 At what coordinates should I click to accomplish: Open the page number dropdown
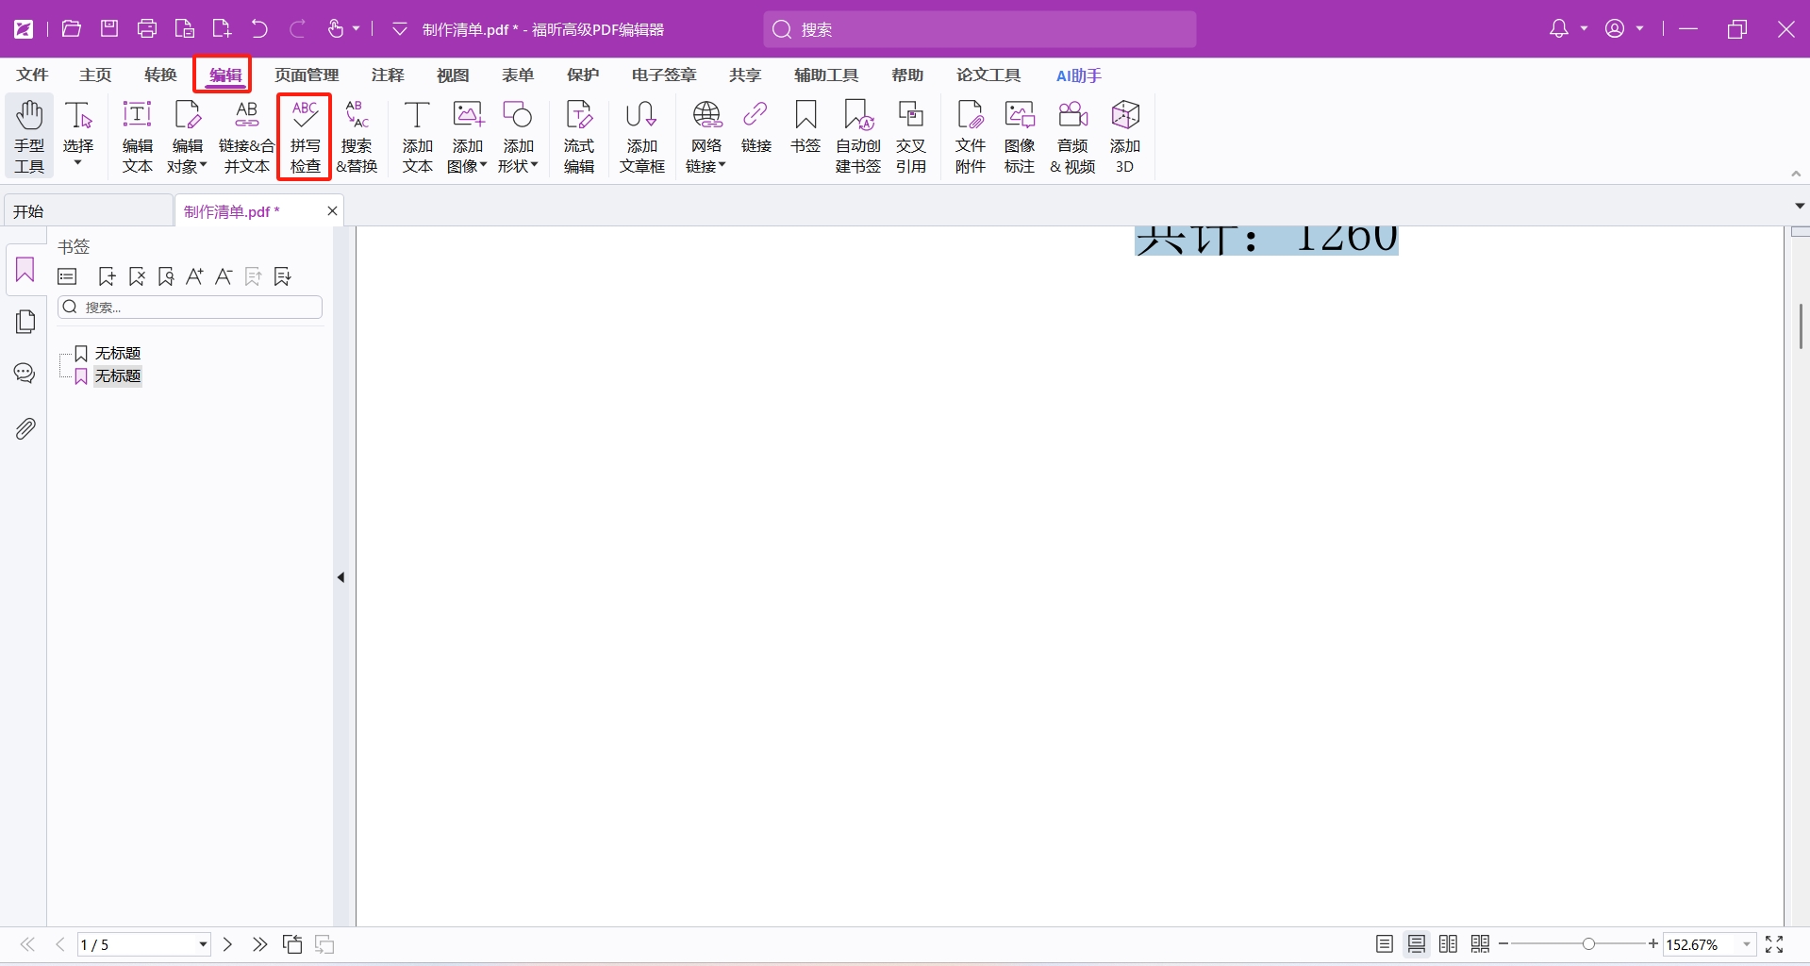tap(203, 944)
